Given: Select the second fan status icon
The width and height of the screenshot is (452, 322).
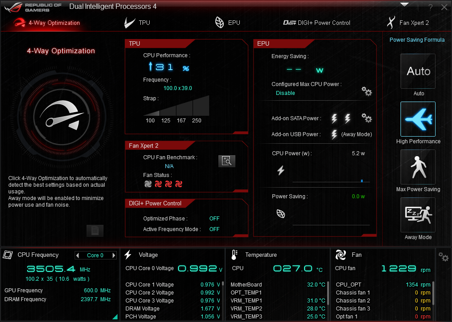Looking at the screenshot, I should coord(158,184).
